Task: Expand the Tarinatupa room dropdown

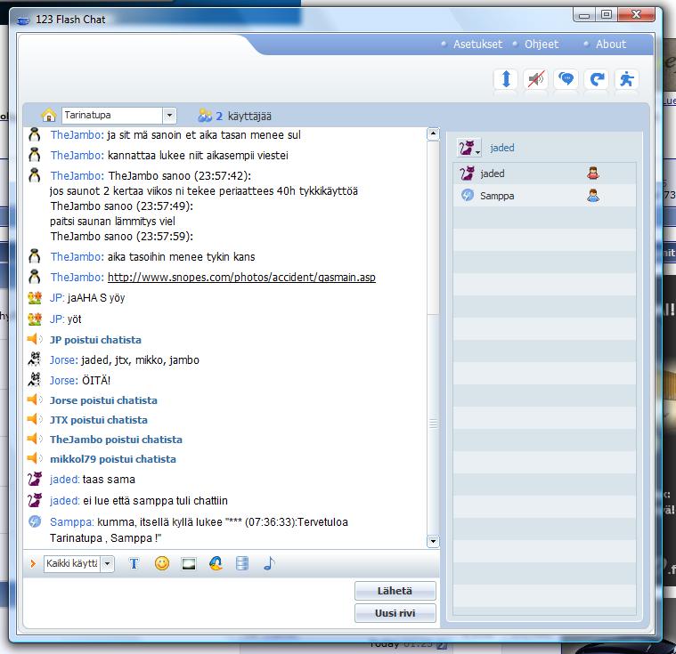Action: (x=169, y=116)
